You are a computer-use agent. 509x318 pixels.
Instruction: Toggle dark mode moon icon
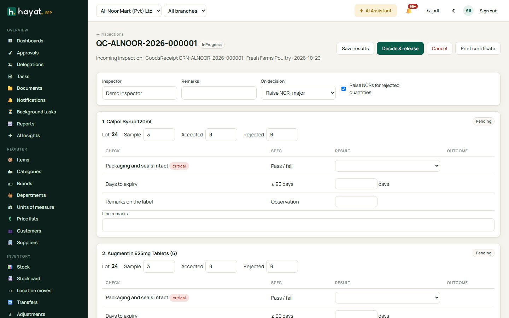454,11
